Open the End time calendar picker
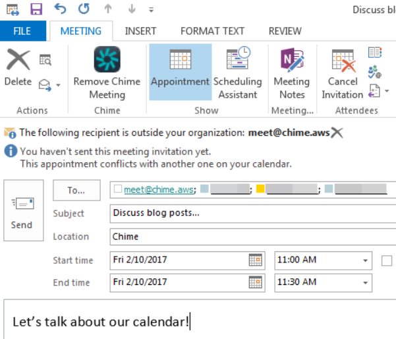Viewport: 396px width, 339px height. click(256, 282)
